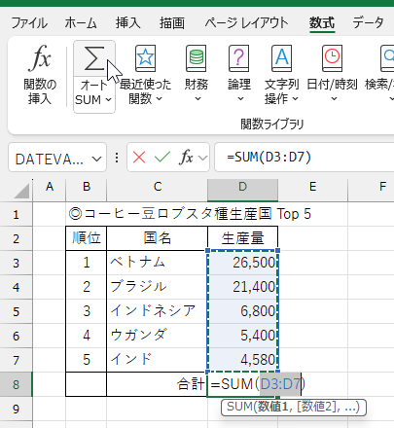This screenshot has width=394, height=428.
Task: Expand the chevron next to formula bar fx
Action: pyautogui.click(x=202, y=159)
